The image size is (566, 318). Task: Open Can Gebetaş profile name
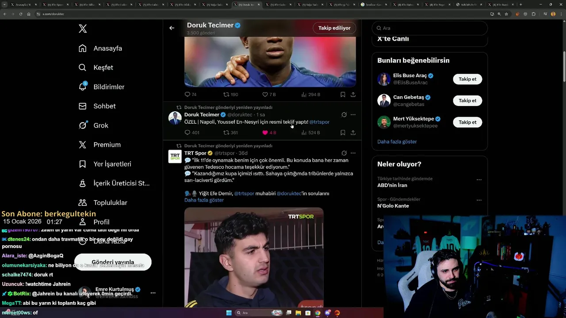[x=409, y=97]
